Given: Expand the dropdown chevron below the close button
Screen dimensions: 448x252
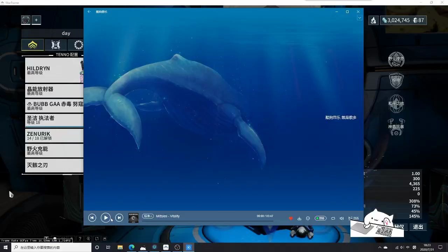Looking at the screenshot, I should tap(359, 18).
